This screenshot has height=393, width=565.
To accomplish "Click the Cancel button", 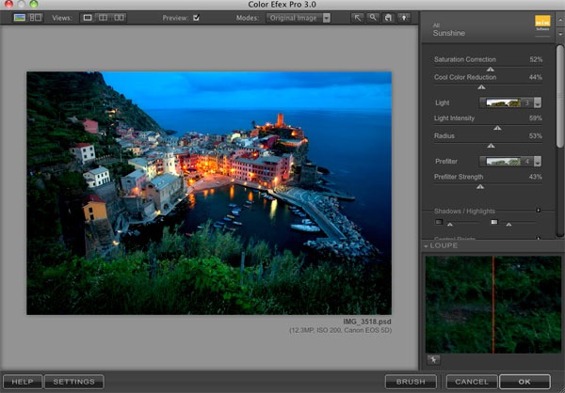I will [471, 382].
